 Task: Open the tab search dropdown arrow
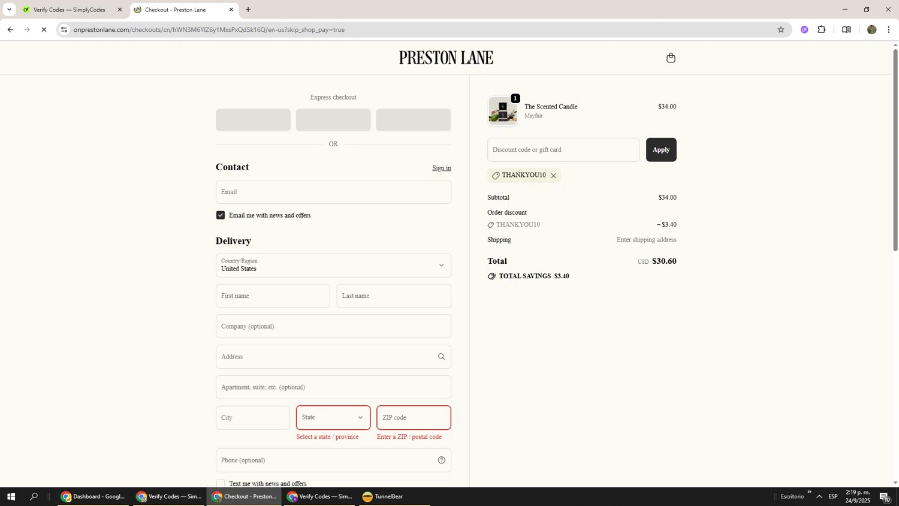tap(9, 10)
